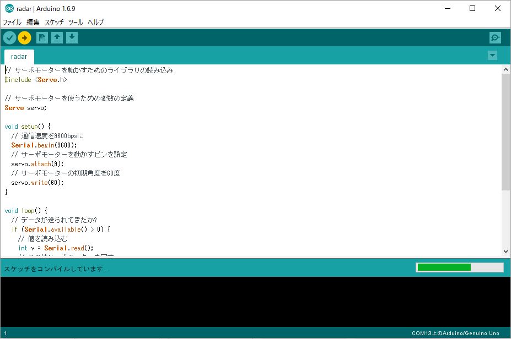
Task: Select the radar sketch tab
Action: coord(19,57)
